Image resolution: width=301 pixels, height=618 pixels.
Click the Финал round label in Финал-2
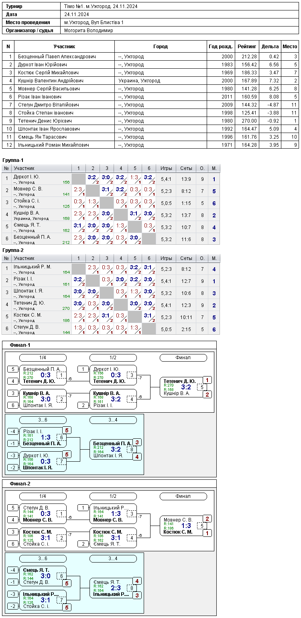tap(183, 496)
